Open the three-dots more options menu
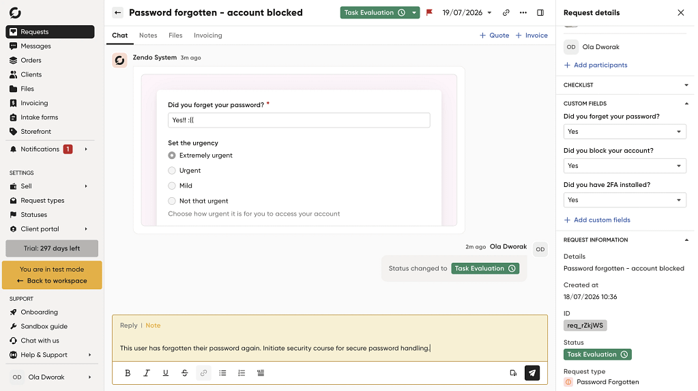Image resolution: width=698 pixels, height=391 pixels. click(x=523, y=12)
